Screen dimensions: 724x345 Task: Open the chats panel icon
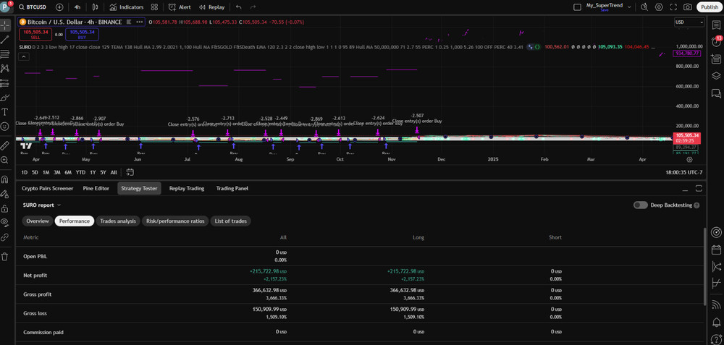[x=716, y=93]
